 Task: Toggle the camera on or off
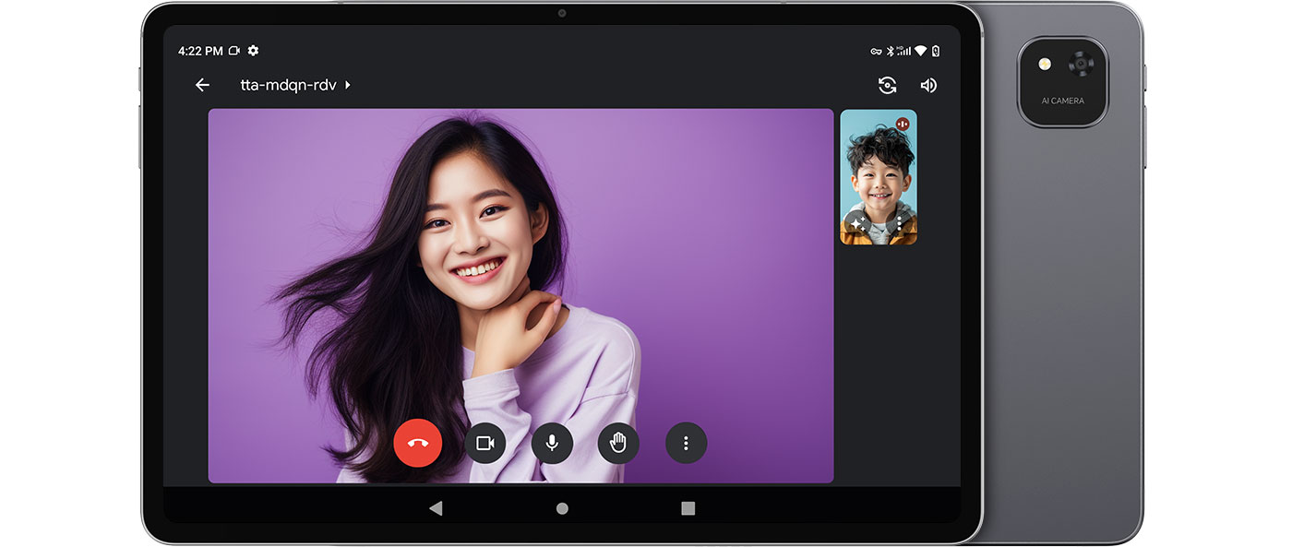(x=485, y=443)
